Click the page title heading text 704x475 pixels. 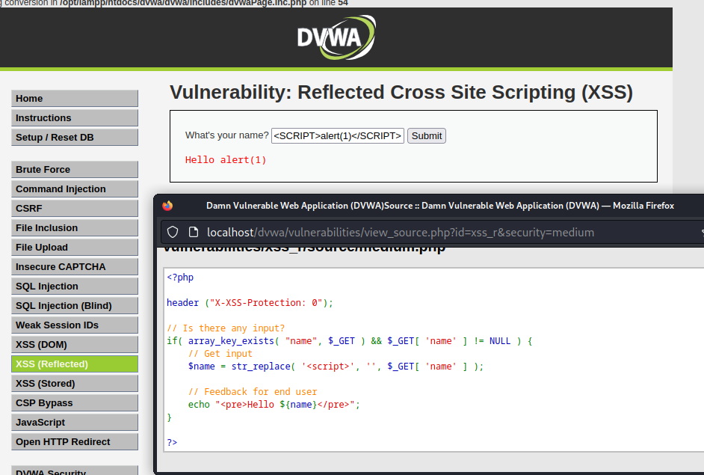(401, 92)
